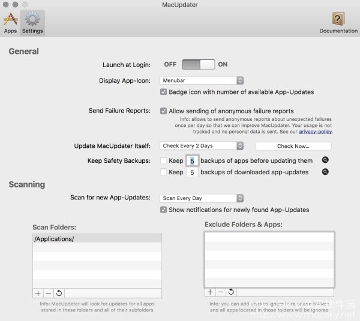This screenshot has width=360, height=321.
Task: Reveal downloaded updates folder with magnifier icon
Action: 325,172
